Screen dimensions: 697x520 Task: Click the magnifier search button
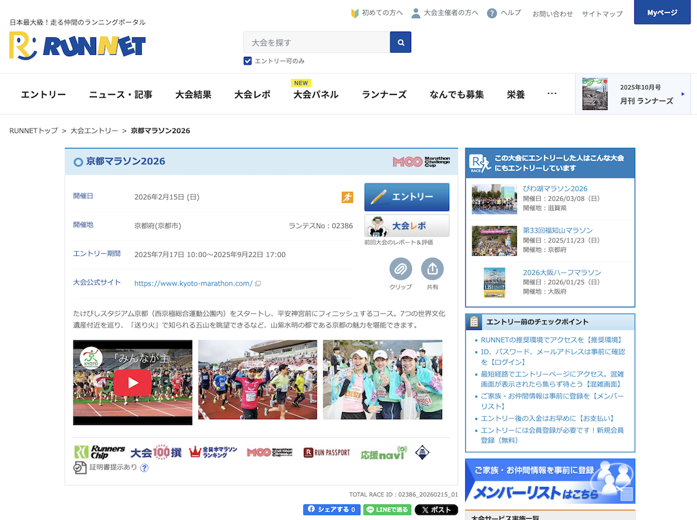point(400,43)
